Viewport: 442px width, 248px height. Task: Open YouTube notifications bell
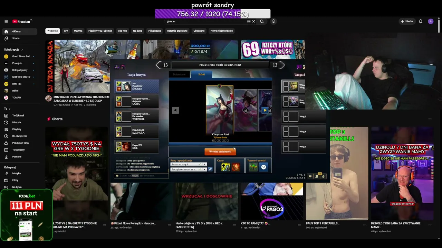click(x=421, y=21)
